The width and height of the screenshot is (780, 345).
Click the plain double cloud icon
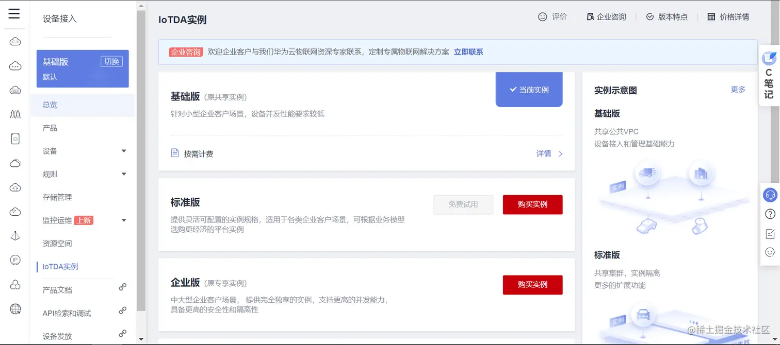tap(15, 163)
